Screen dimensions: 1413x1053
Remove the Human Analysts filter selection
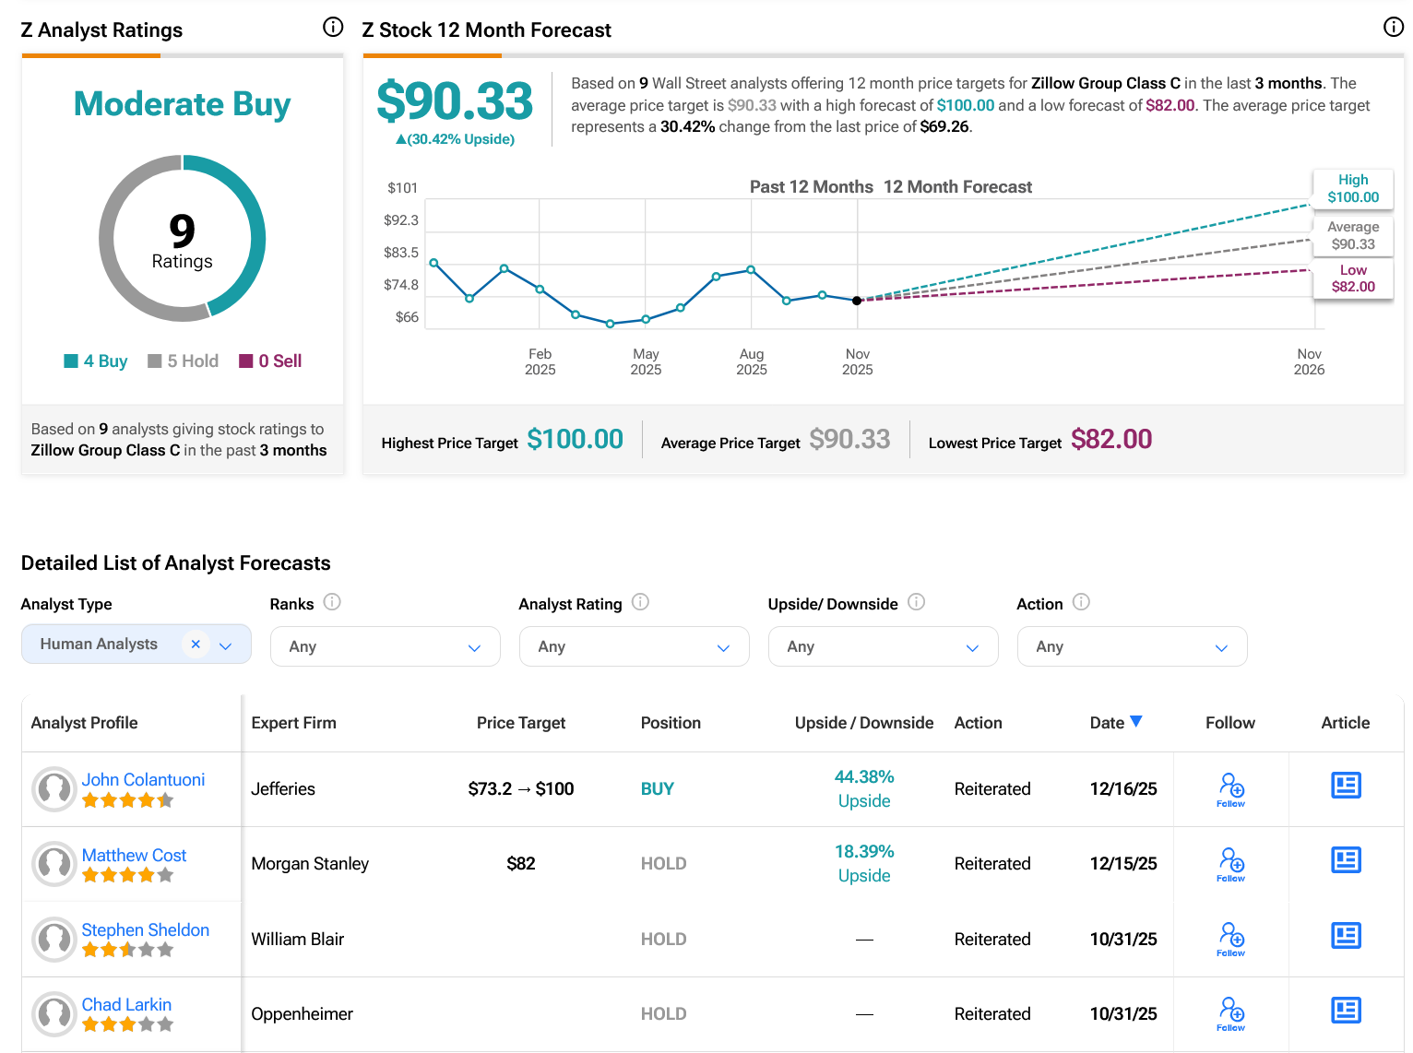coord(196,645)
